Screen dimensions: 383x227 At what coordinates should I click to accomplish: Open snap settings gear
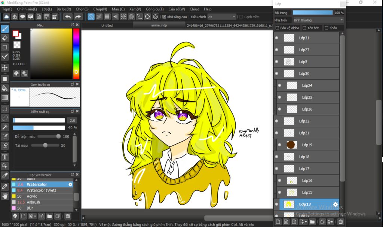pyautogui.click(x=155, y=17)
